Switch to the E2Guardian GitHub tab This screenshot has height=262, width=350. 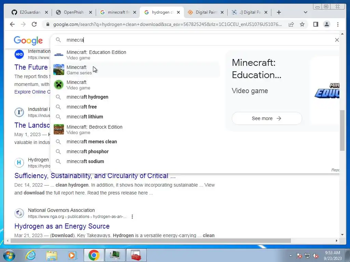tap(27, 12)
